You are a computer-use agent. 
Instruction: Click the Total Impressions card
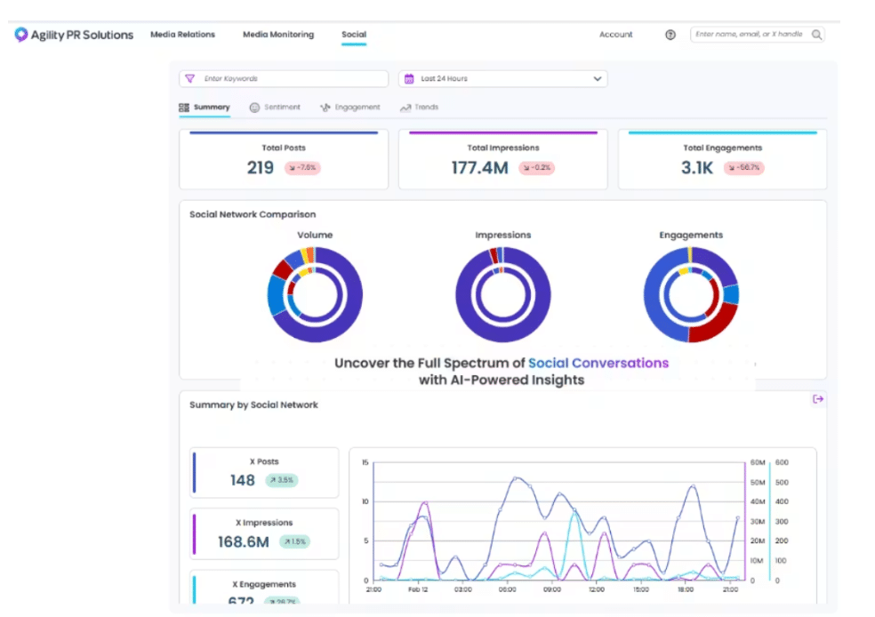click(502, 159)
